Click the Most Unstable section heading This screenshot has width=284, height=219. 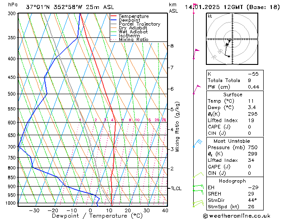(232, 141)
